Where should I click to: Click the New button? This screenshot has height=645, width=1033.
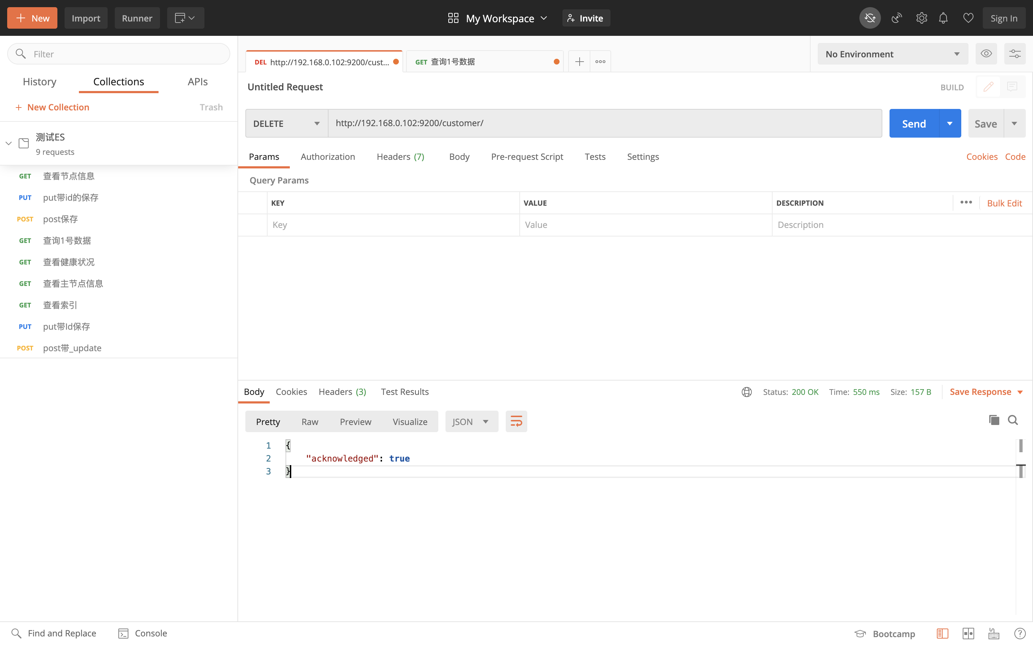[32, 18]
